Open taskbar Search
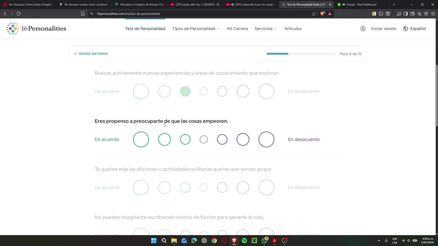This screenshot has width=438, height=246. click(x=164, y=241)
